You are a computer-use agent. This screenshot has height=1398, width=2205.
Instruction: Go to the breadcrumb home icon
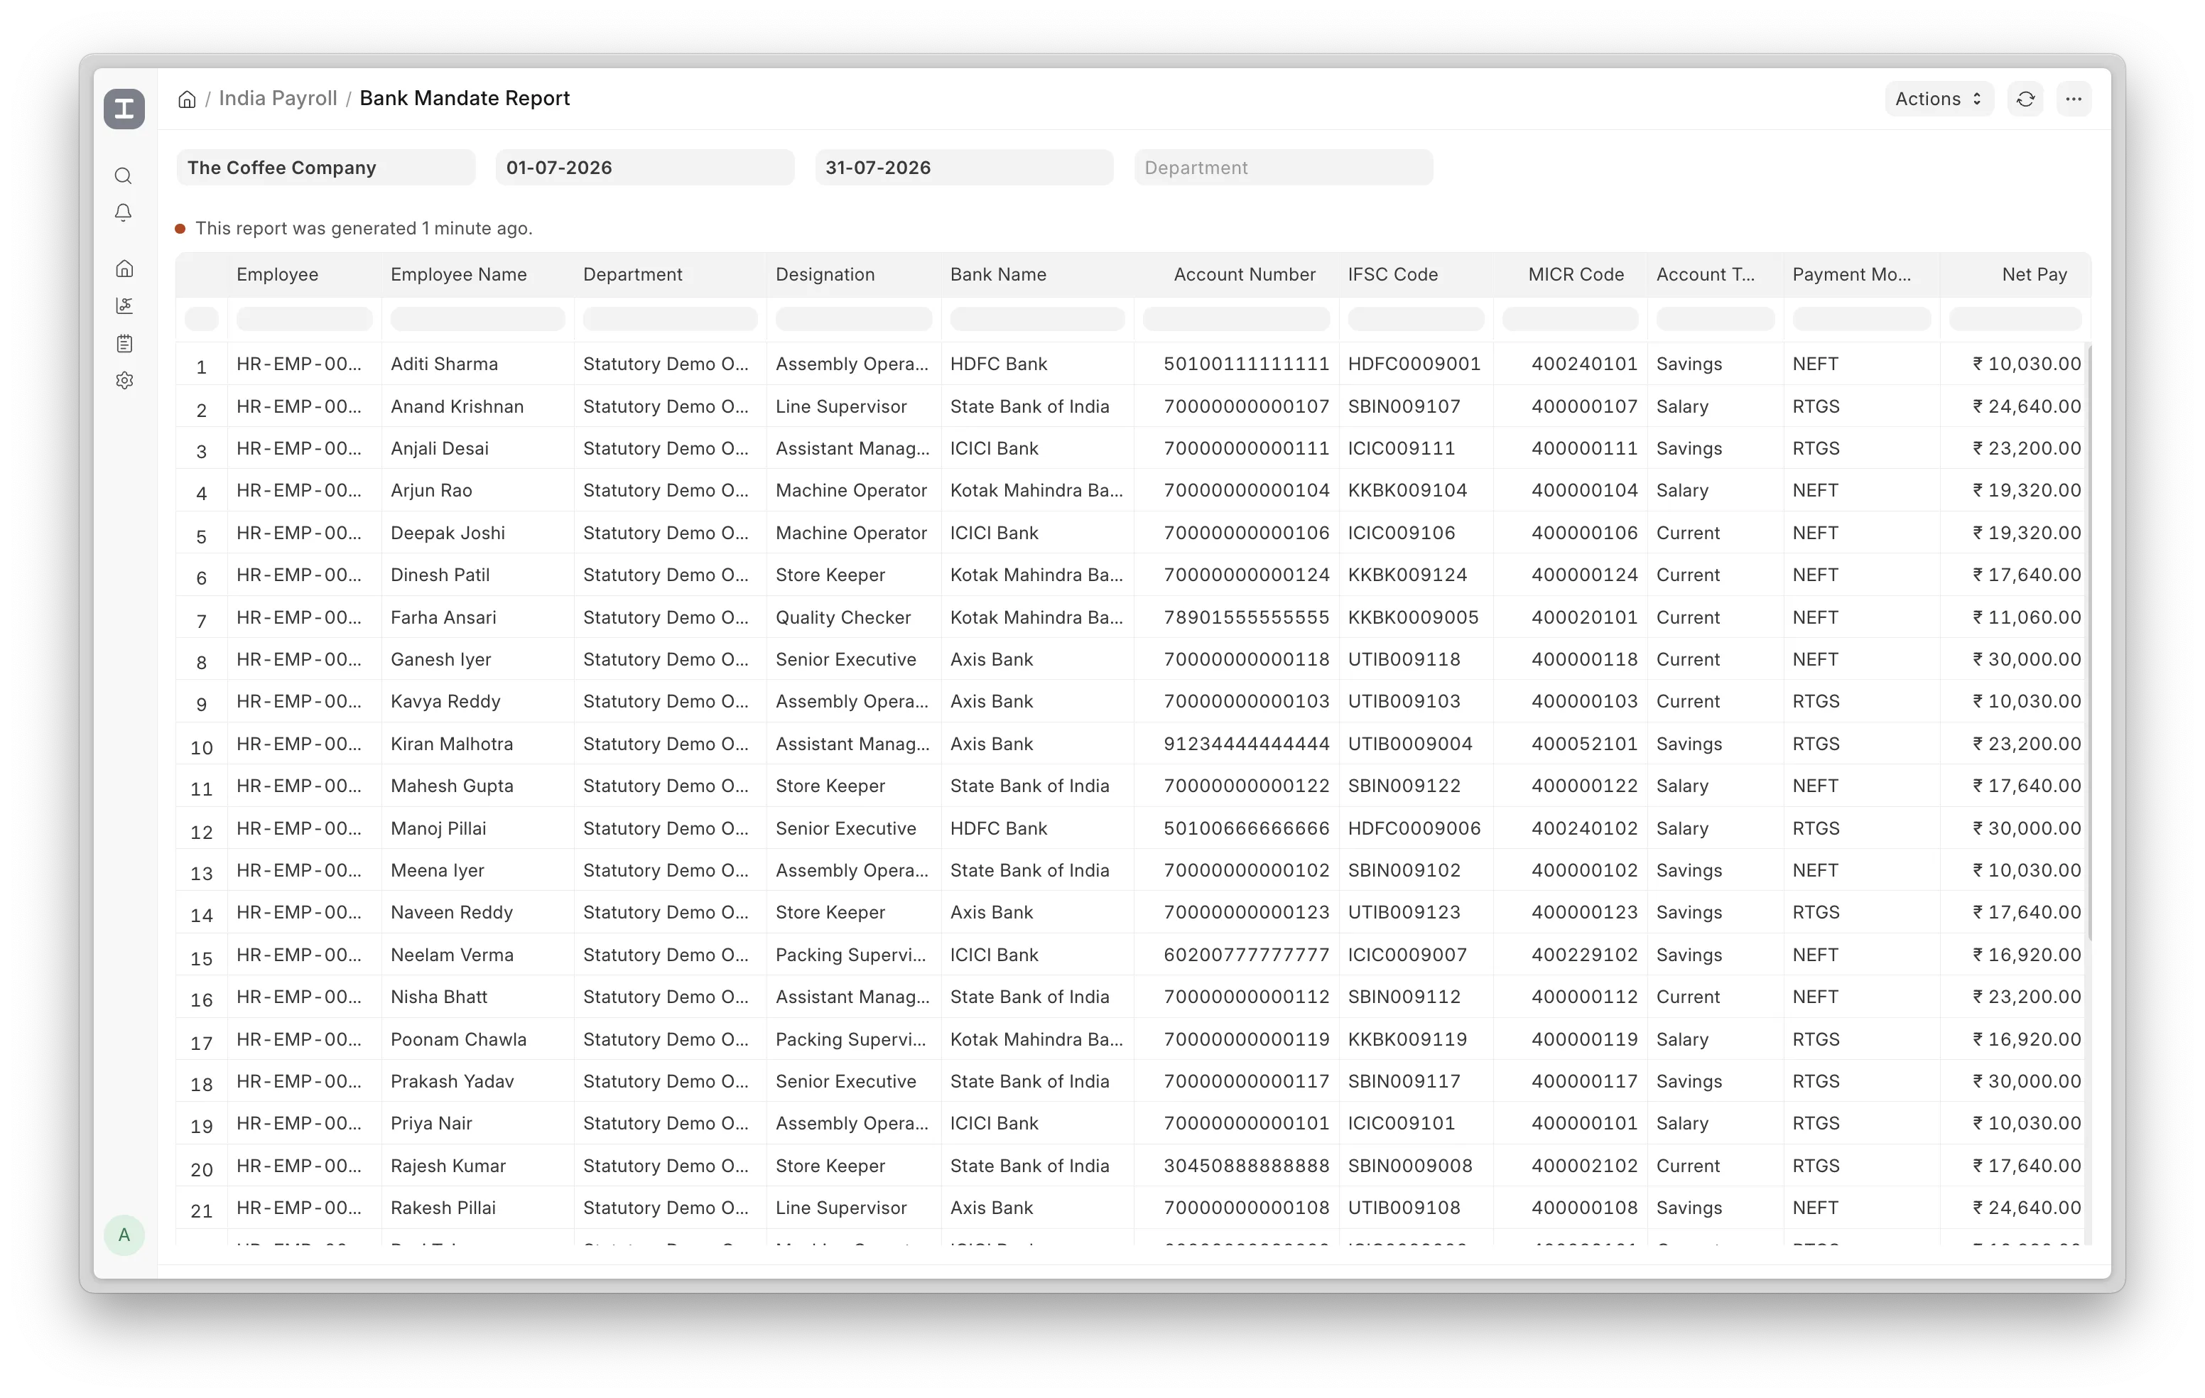pyautogui.click(x=187, y=99)
